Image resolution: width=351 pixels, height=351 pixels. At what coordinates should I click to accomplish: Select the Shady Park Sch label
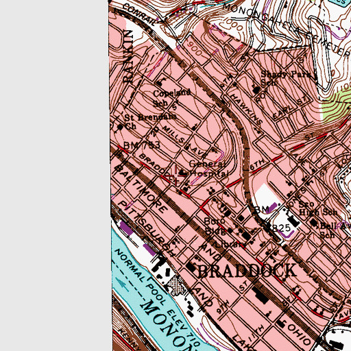(x=286, y=78)
